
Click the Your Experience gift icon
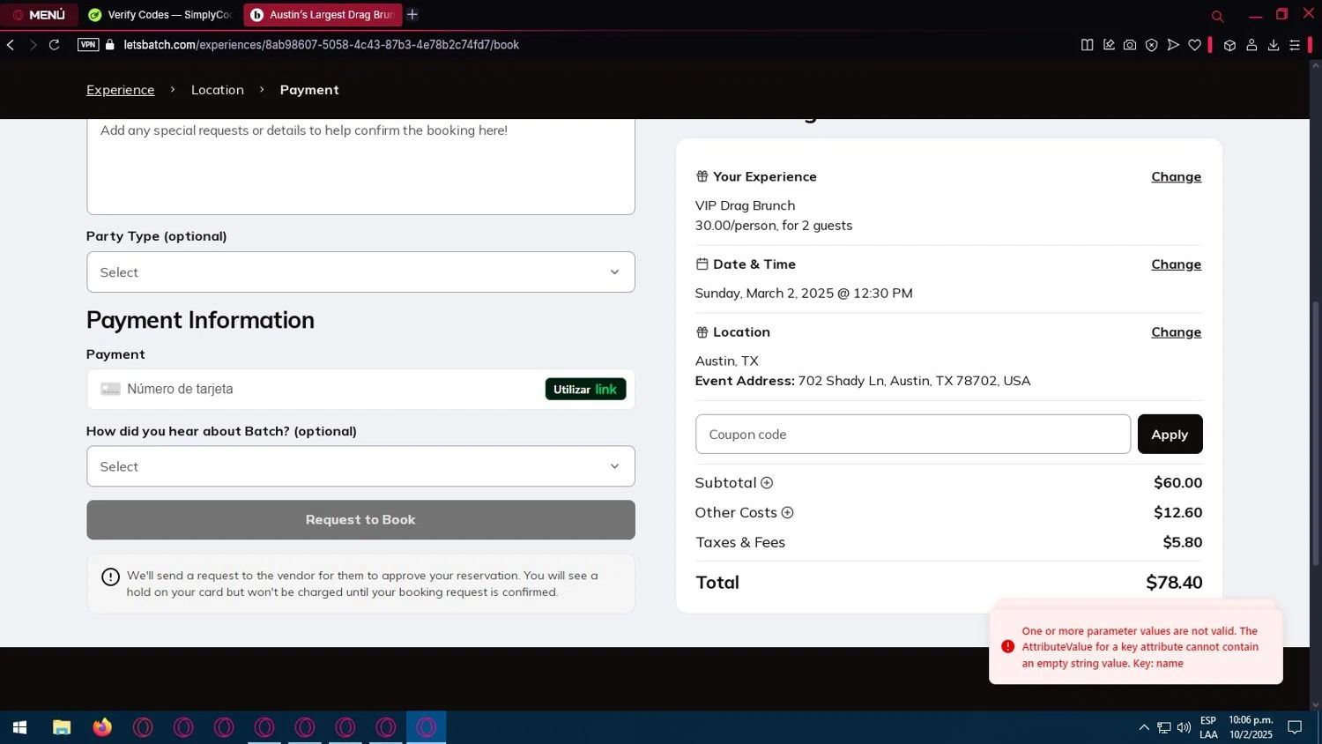click(x=702, y=177)
